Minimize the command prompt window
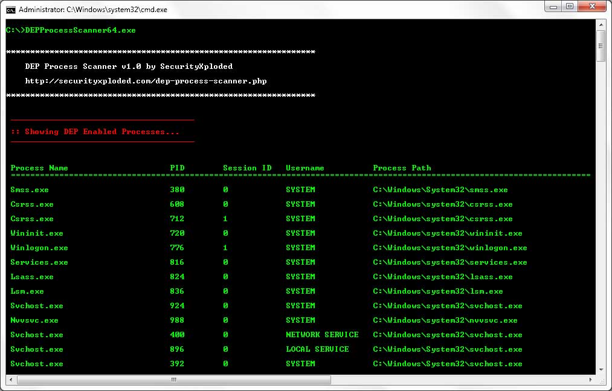Screen dimensions: 612x391 coord(553,7)
